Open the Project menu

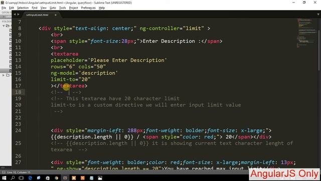74,8
